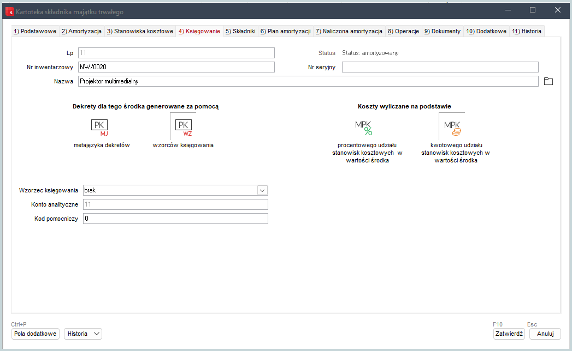Open the Wzorzec księgowania combo box showing brak

point(175,190)
